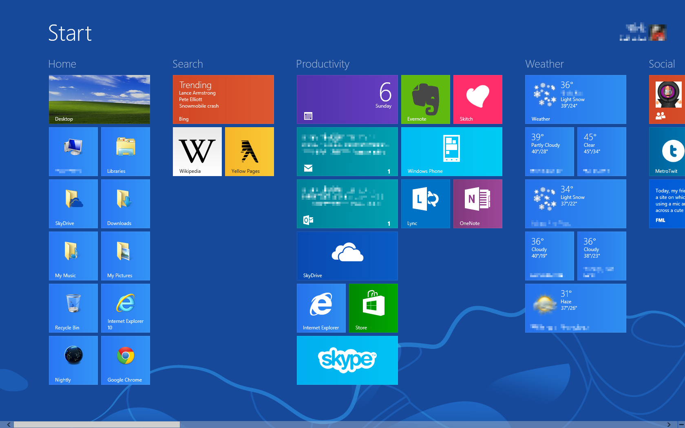Click the Search group heading
The width and height of the screenshot is (685, 428).
(x=188, y=64)
